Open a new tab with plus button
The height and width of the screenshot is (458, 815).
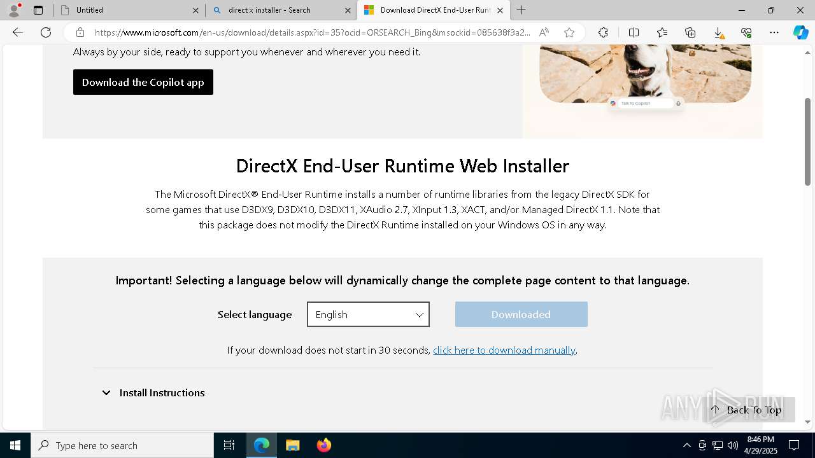click(x=521, y=10)
